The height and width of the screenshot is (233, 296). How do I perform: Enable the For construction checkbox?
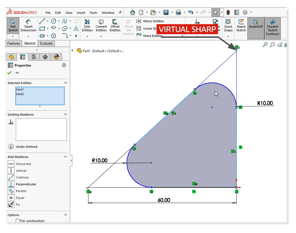[x=18, y=221]
